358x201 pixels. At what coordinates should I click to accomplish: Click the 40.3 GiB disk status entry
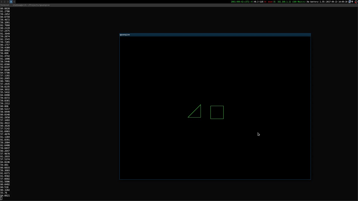(x=258, y=2)
